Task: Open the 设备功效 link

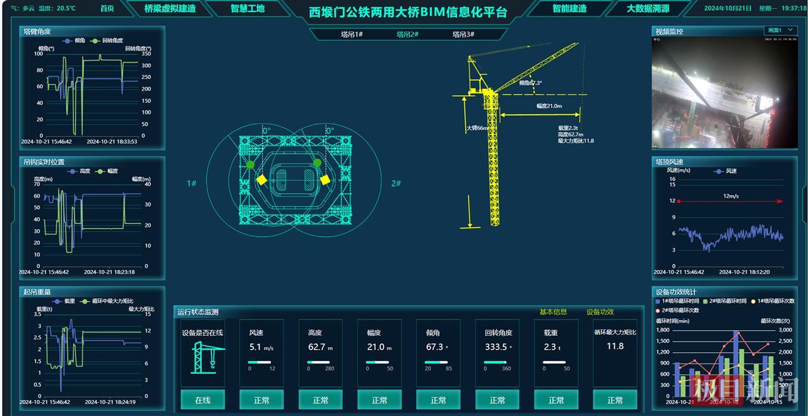Action: click(600, 312)
